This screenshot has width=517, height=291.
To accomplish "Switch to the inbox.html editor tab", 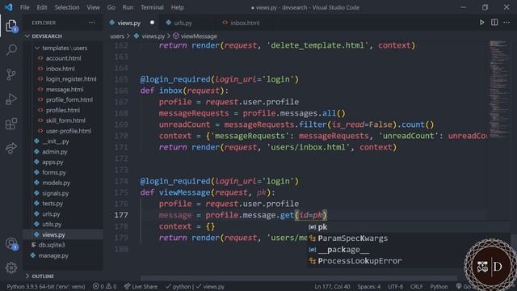I will click(x=245, y=23).
